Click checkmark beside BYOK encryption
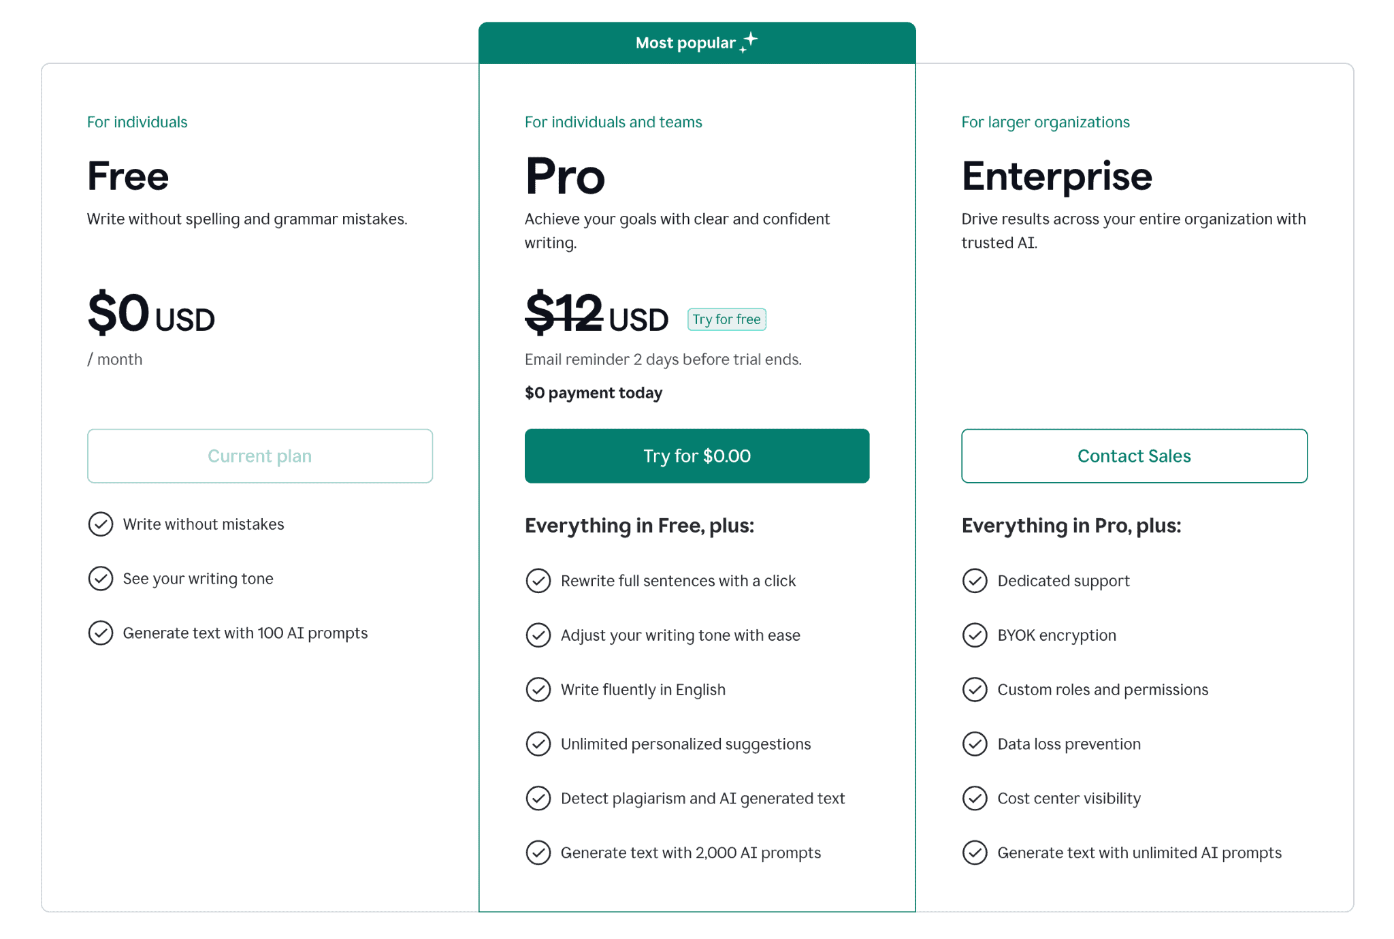 [975, 635]
